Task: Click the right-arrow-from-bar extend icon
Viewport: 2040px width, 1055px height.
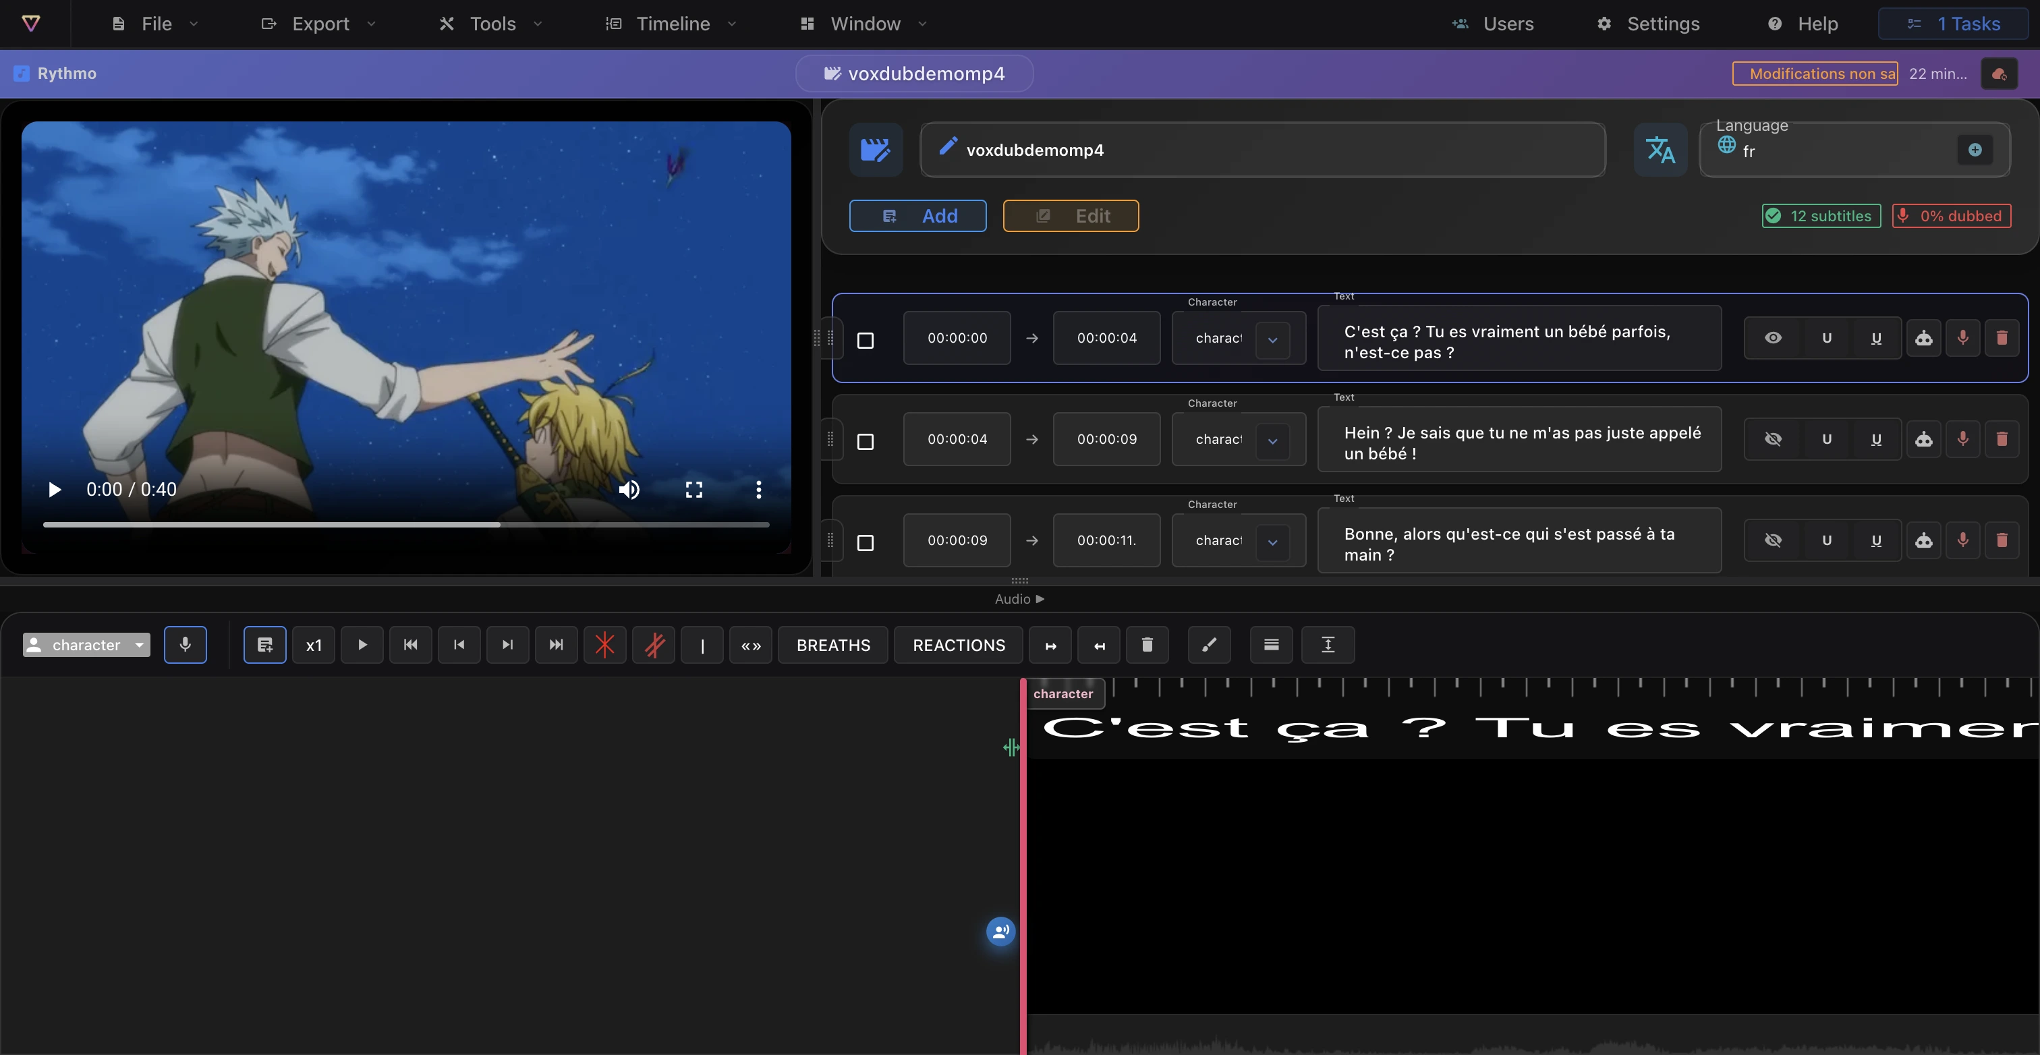Action: pyautogui.click(x=1051, y=645)
